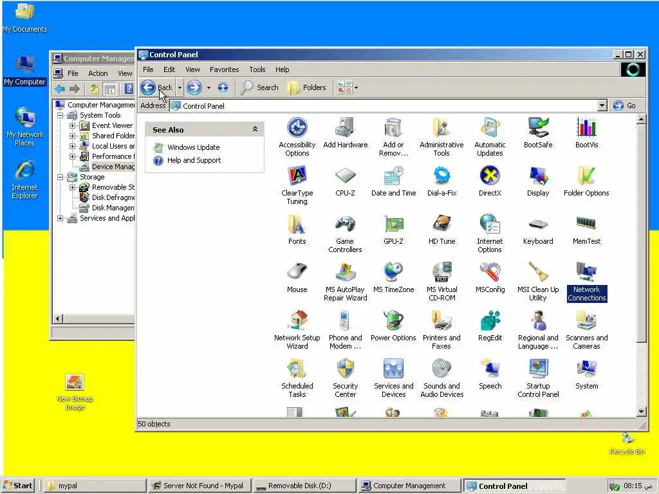
Task: Click the Up folder toolbar button
Action: [x=223, y=87]
